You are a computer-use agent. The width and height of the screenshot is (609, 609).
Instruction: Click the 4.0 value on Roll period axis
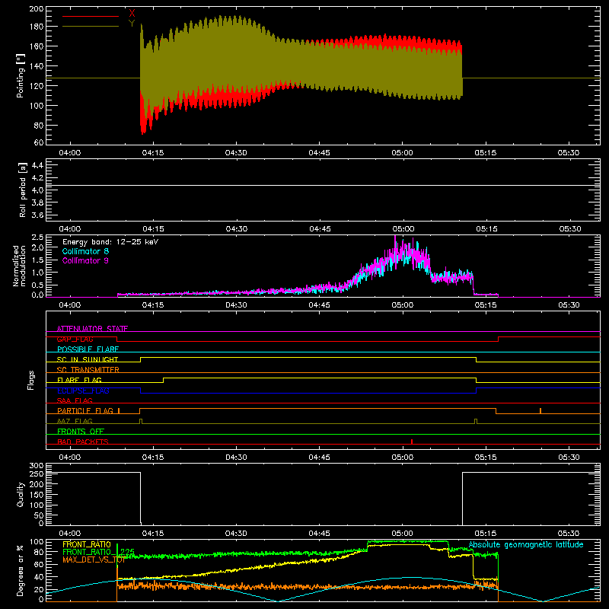[37, 190]
